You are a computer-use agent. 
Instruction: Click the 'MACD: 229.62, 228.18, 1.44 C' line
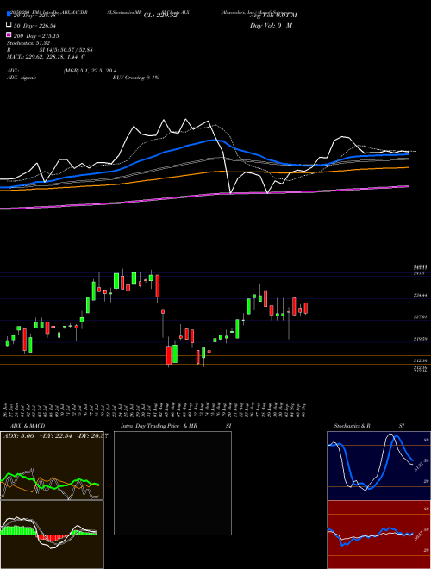[46, 57]
